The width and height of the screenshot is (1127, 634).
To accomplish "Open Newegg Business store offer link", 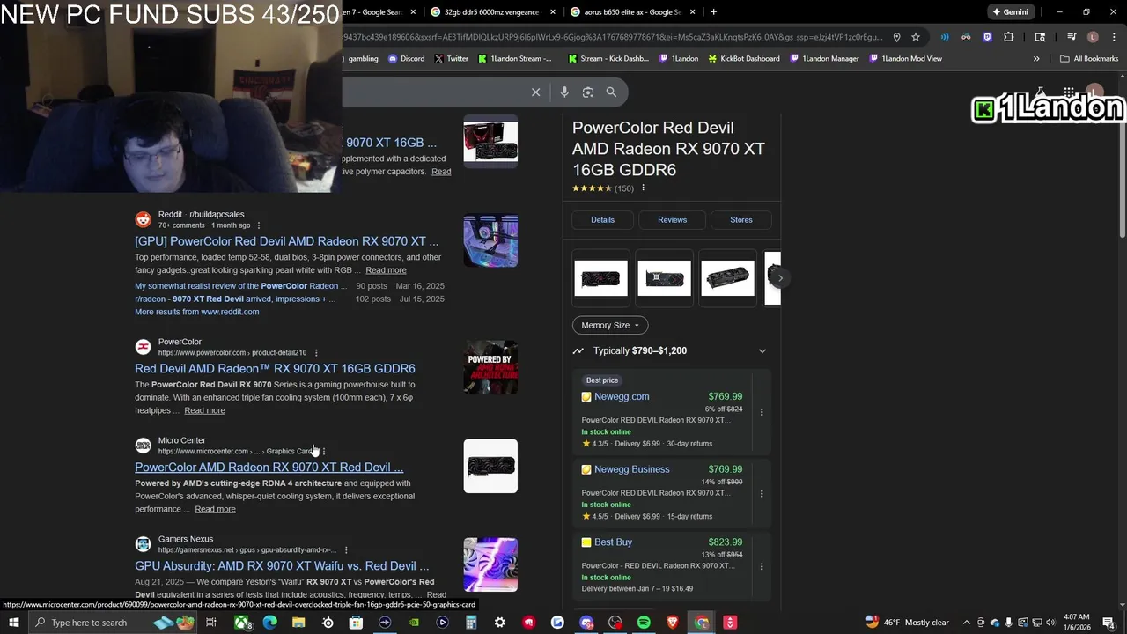I will [631, 469].
